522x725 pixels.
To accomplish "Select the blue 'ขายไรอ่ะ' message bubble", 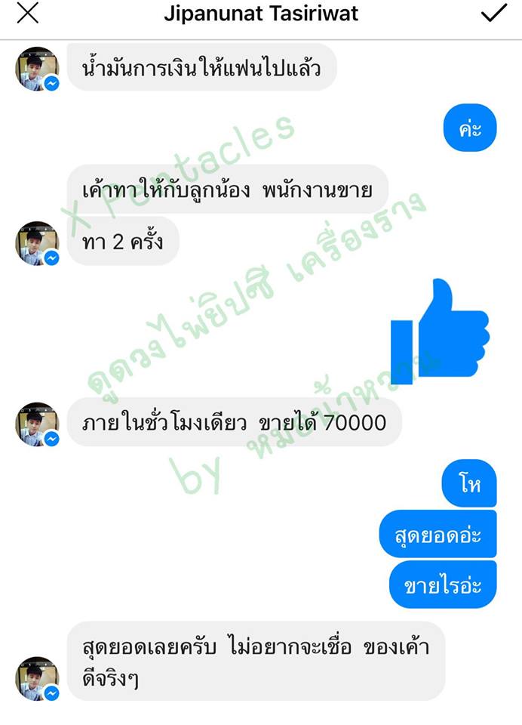I will coord(443,585).
